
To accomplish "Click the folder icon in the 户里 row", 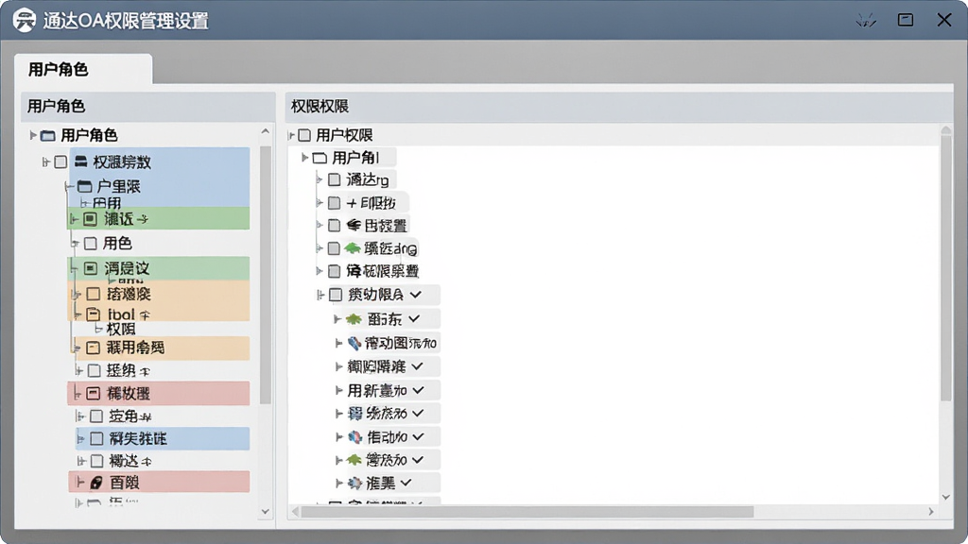I will click(84, 186).
